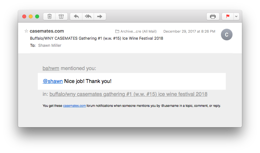Select recipient Shawn Miller in To field
The width and height of the screenshot is (260, 153).
point(50,46)
